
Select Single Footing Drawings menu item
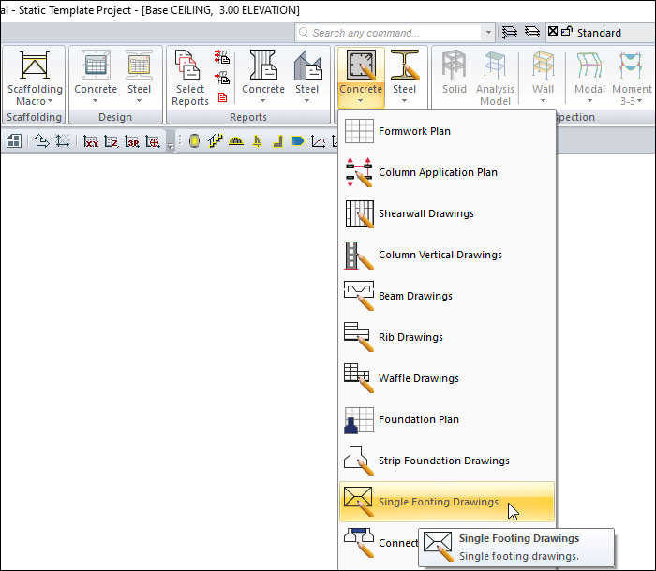(438, 502)
